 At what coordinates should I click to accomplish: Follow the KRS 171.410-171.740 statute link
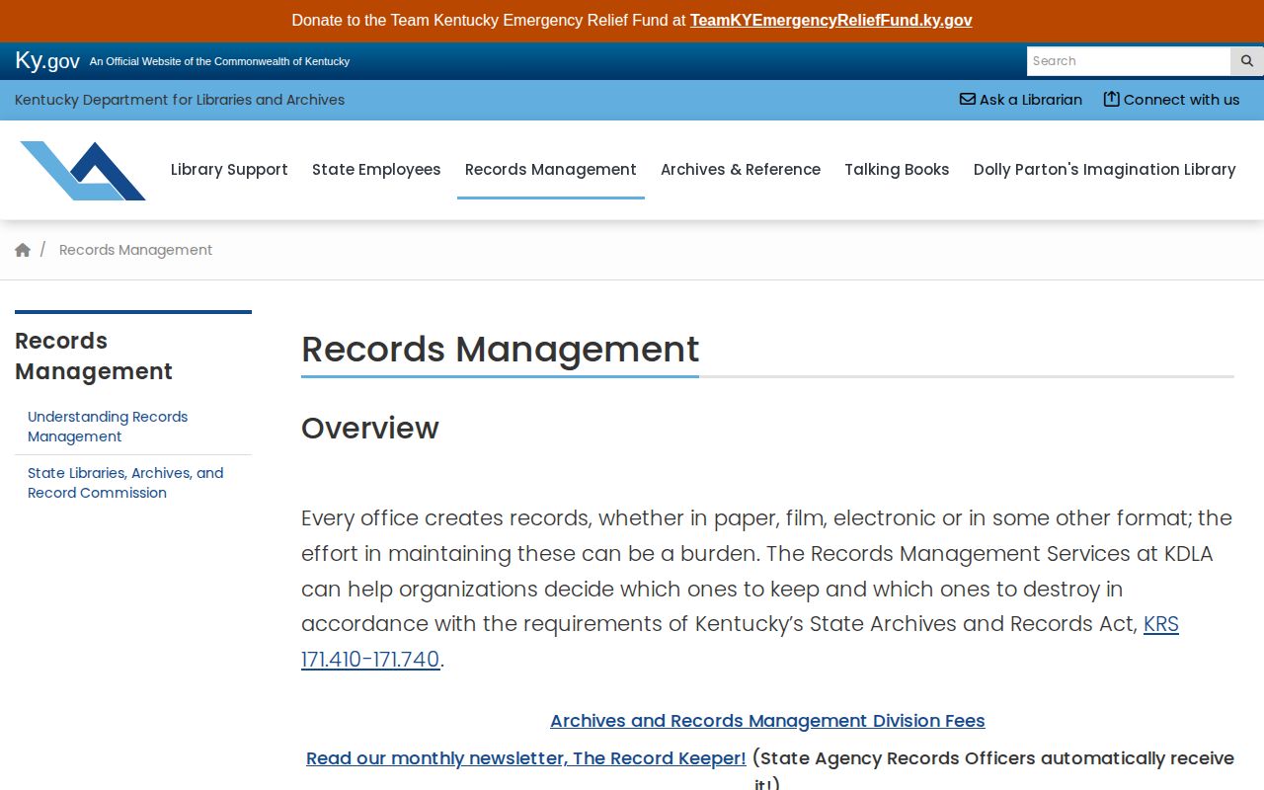click(740, 641)
